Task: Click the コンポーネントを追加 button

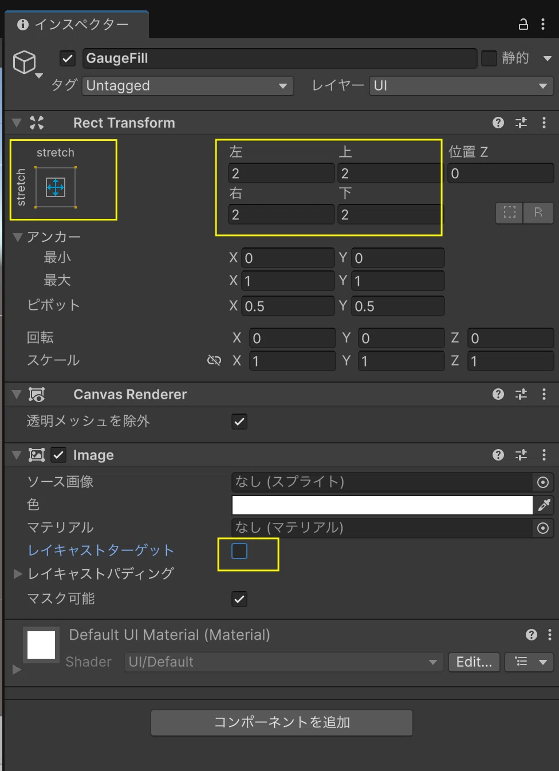Action: point(282,722)
